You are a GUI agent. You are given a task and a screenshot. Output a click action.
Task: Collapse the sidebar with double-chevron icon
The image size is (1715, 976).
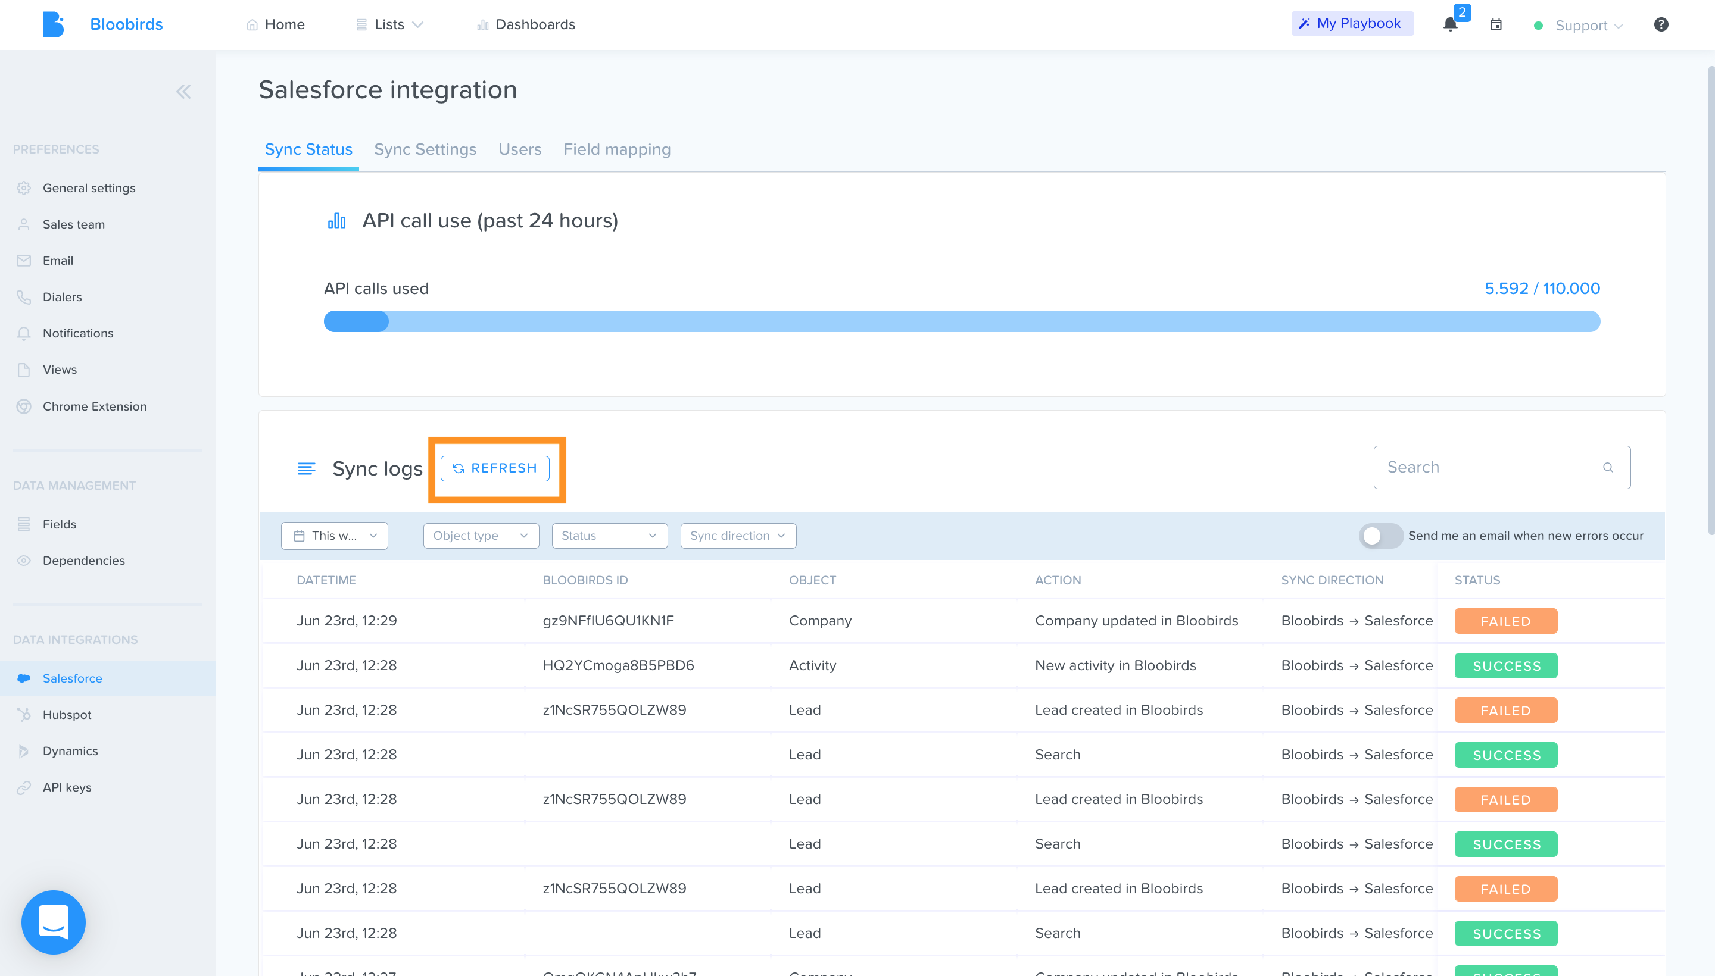point(183,92)
